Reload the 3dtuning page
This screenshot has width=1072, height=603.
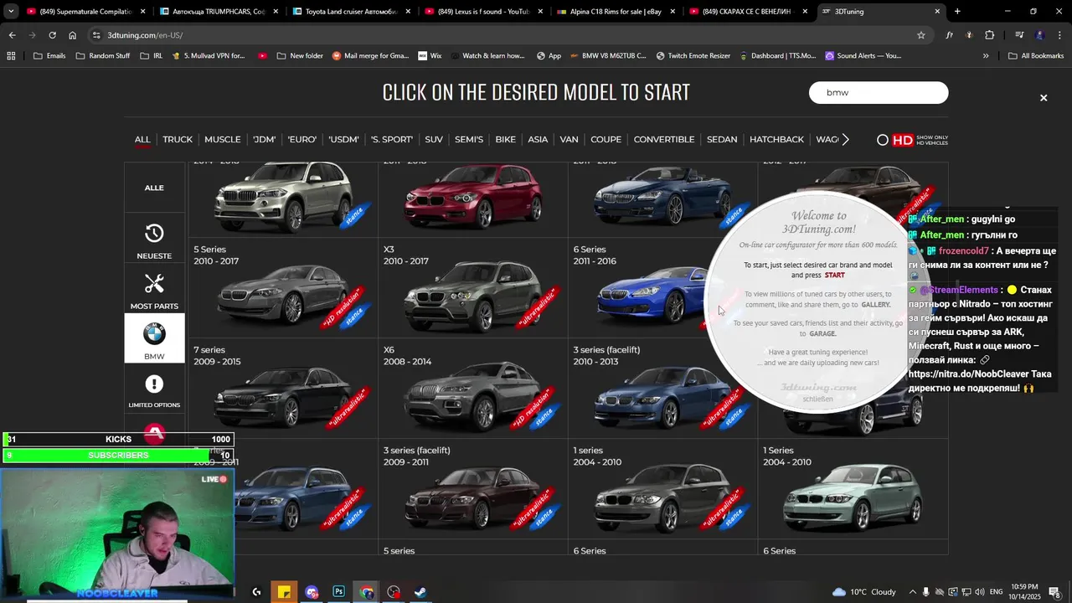click(x=52, y=35)
